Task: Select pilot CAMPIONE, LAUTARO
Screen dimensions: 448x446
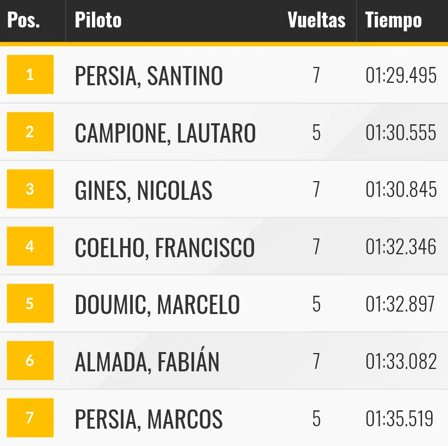Action: (x=165, y=133)
